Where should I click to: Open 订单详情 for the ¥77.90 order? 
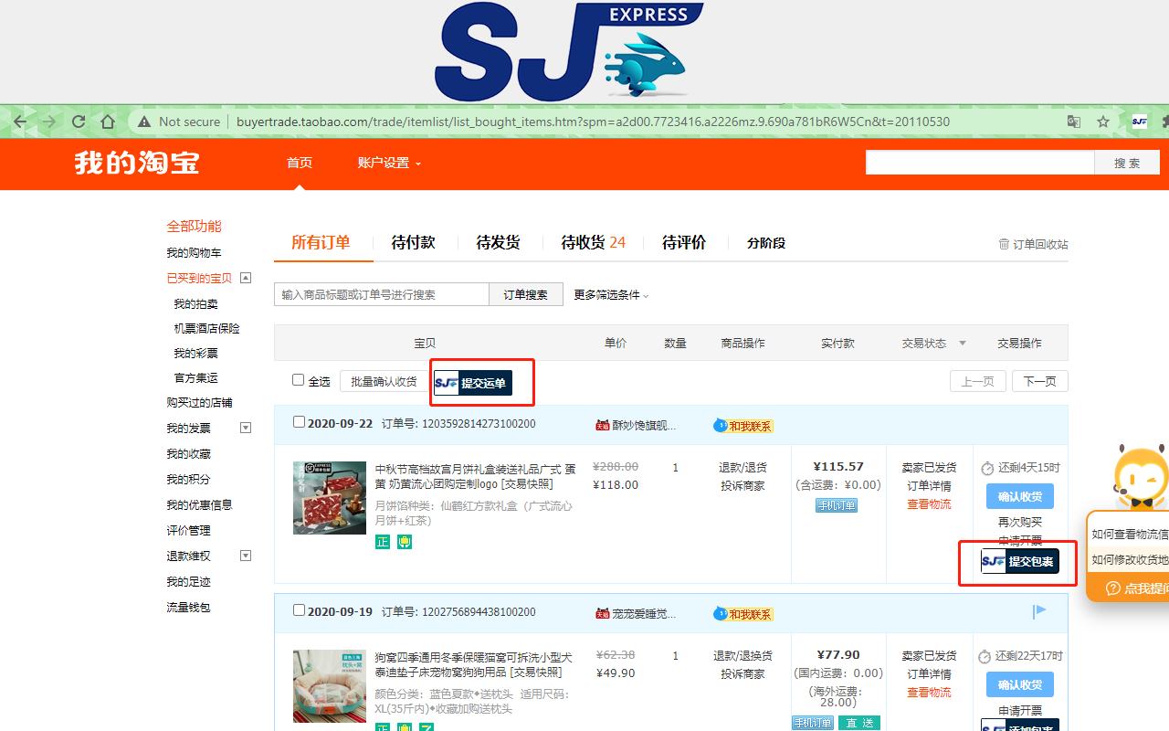(929, 674)
